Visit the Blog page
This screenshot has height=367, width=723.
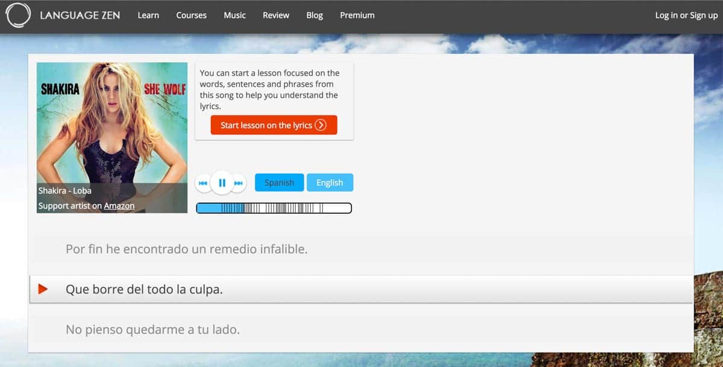tap(315, 15)
